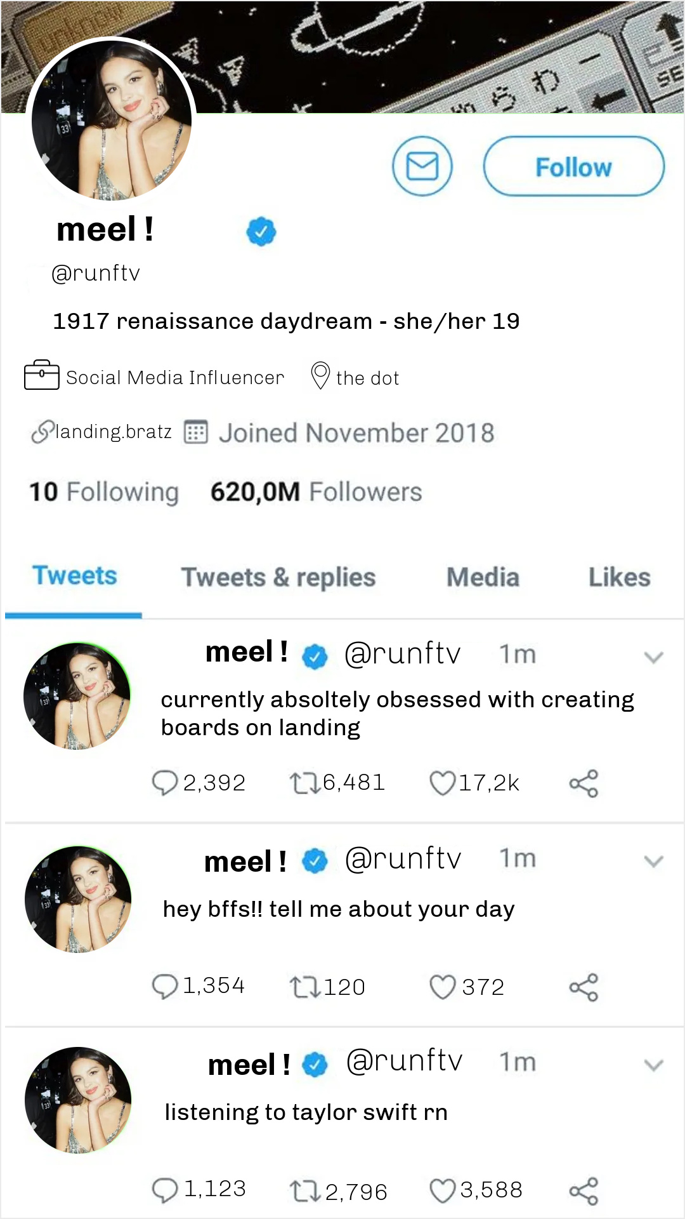Switch to the Tweets & replies tab
Screen dimensions: 685x1219
tap(278, 577)
